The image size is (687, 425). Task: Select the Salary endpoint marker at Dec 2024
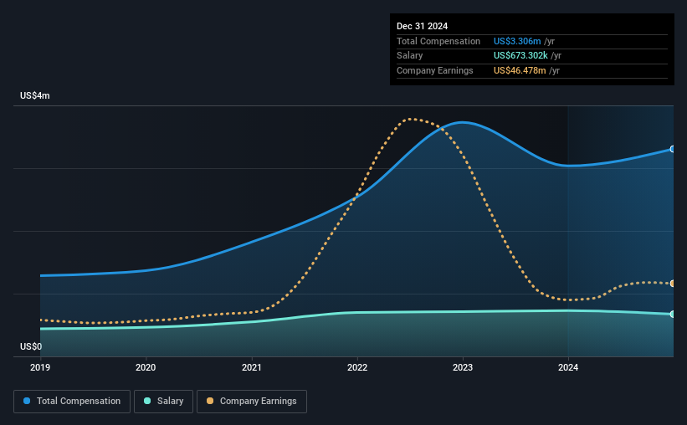pos(673,315)
